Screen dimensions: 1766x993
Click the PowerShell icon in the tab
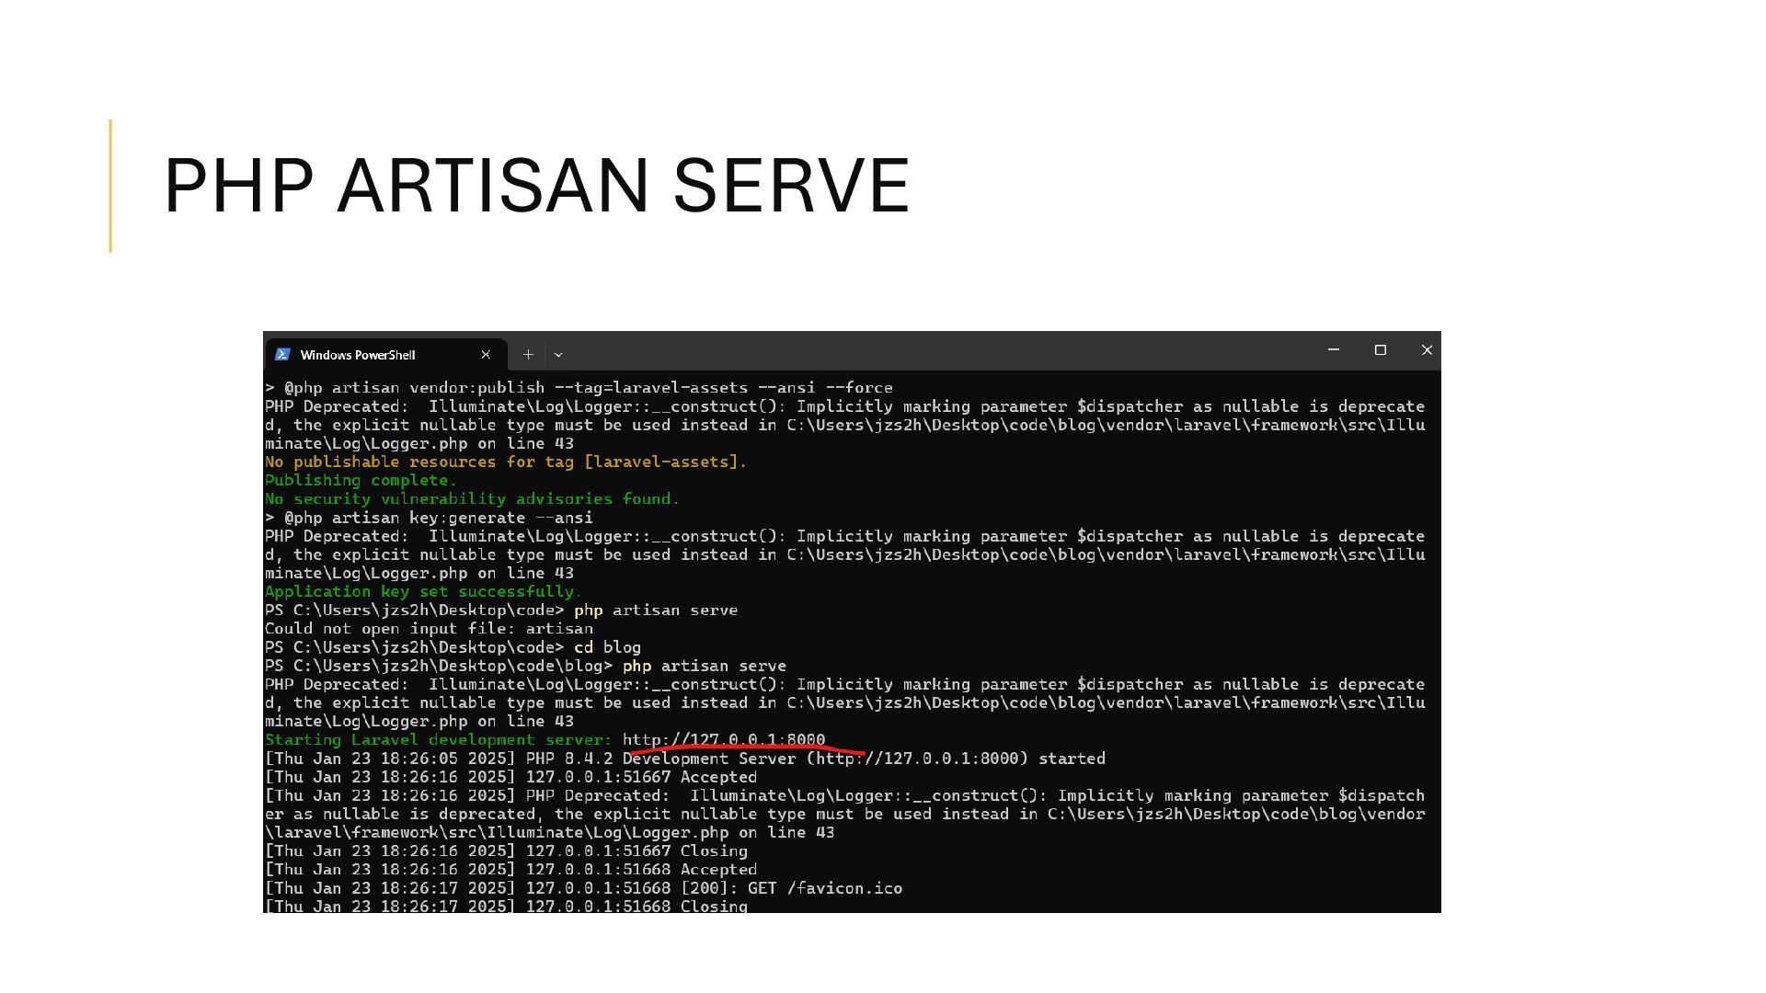point(282,354)
